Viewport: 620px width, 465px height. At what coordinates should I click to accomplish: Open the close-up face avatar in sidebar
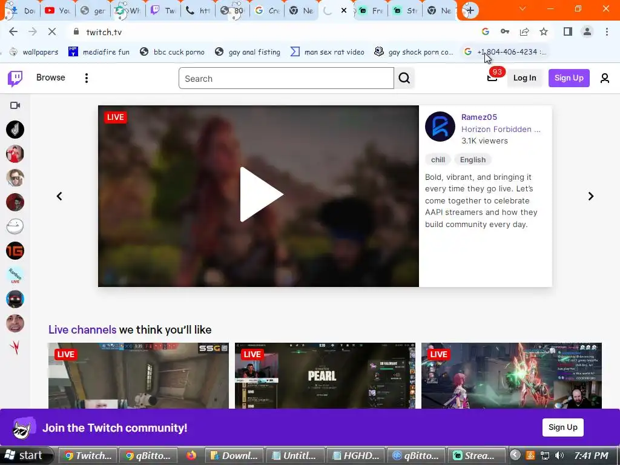tap(15, 323)
